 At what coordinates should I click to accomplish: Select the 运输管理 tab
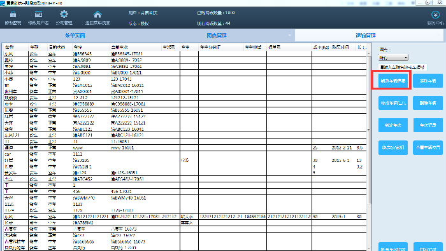(x=366, y=36)
